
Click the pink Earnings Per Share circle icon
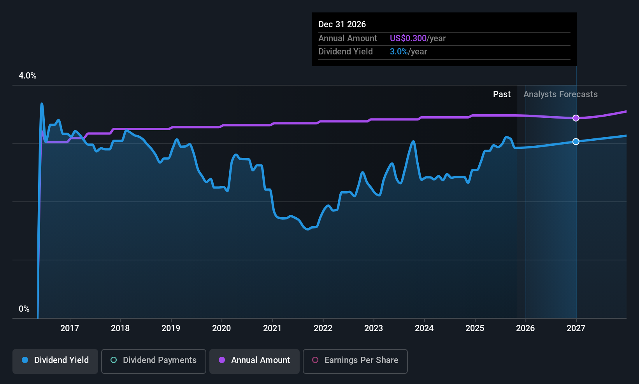315,360
